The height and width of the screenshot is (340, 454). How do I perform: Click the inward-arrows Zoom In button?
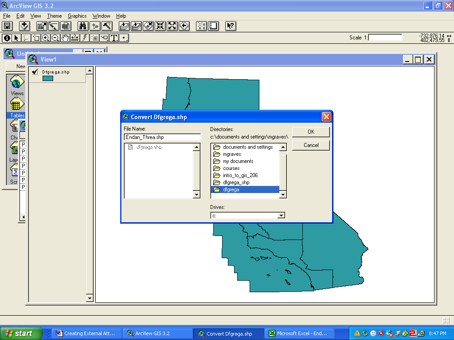[160, 26]
